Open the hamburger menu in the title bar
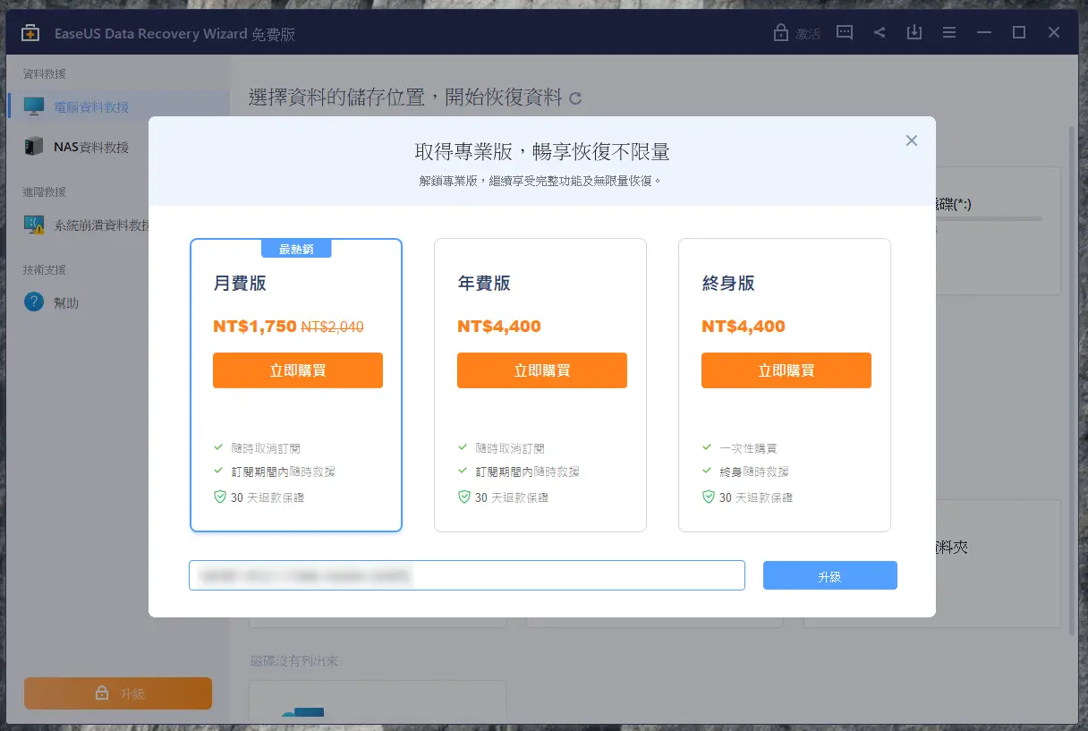 point(949,33)
